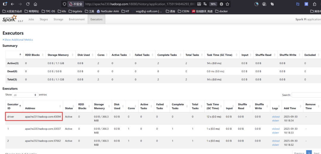The height and width of the screenshot is (154, 321).
Task: Click the browser back arrow
Action: pyautogui.click(x=13, y=4)
